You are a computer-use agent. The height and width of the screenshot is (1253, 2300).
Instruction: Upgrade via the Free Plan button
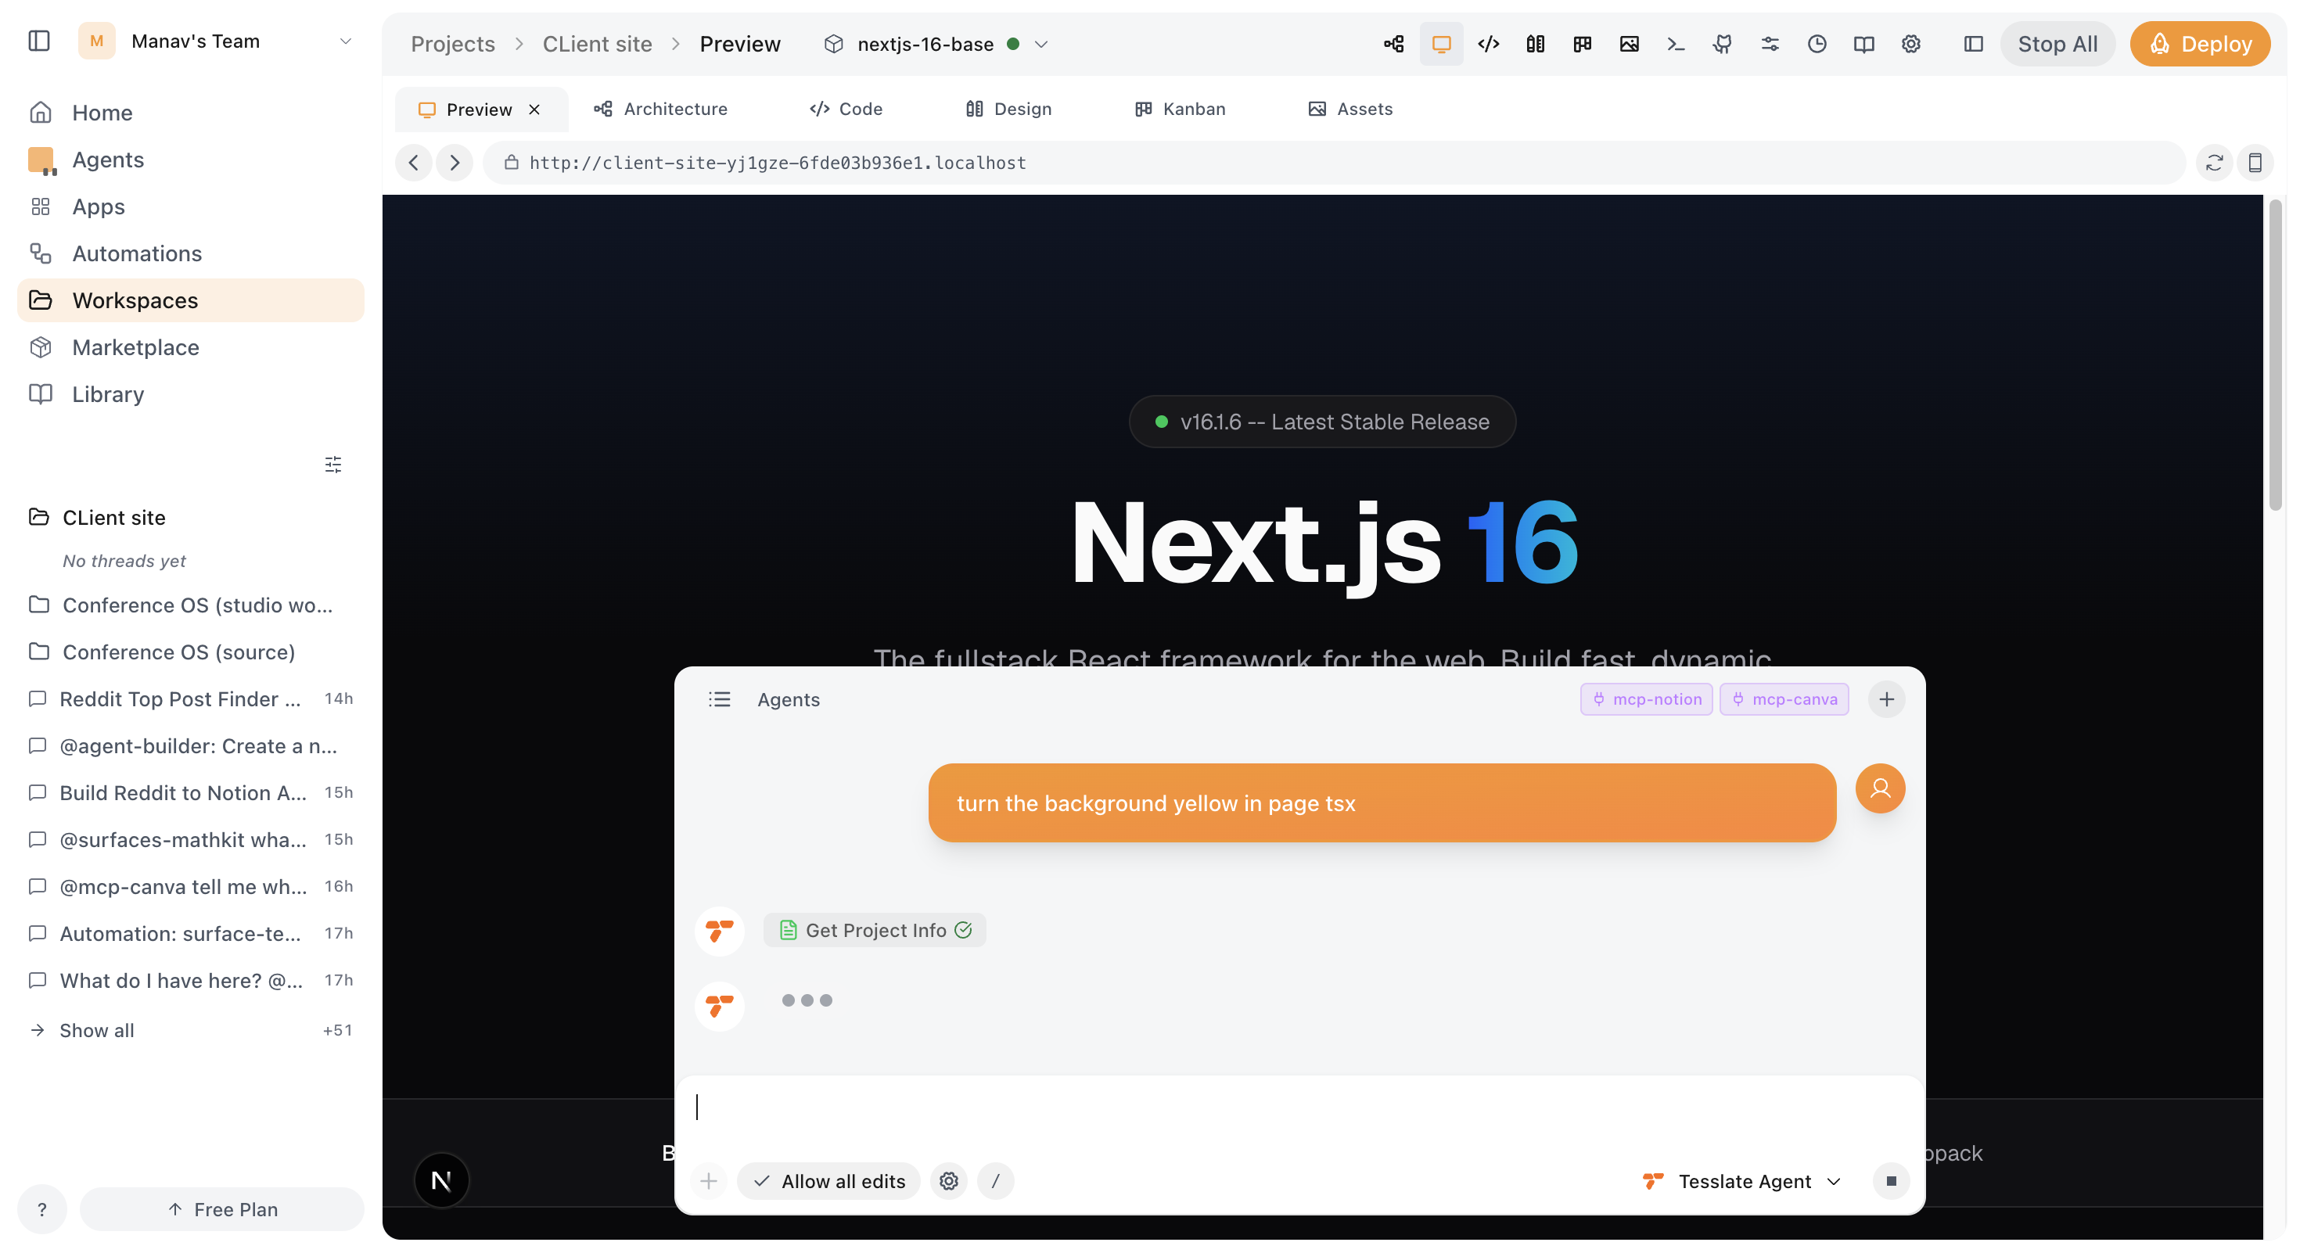(x=222, y=1209)
